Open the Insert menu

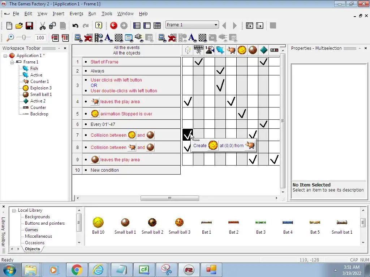pyautogui.click(x=58, y=14)
